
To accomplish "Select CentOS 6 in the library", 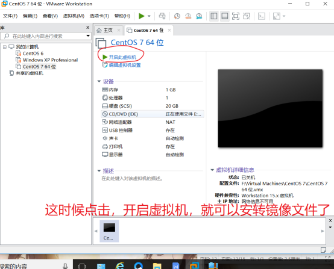I will 33,54.
